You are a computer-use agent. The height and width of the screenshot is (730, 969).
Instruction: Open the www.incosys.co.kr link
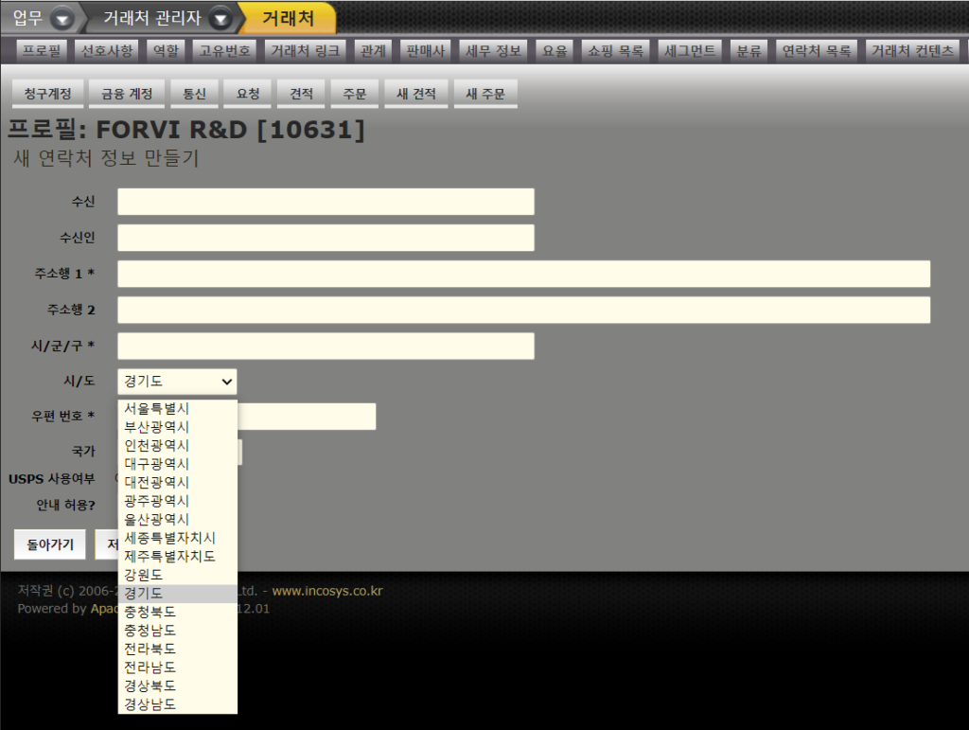tap(327, 592)
